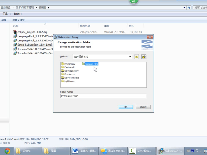207x155 pixels.
Task: Open Google Chrome from the taskbar
Action: 7,151
